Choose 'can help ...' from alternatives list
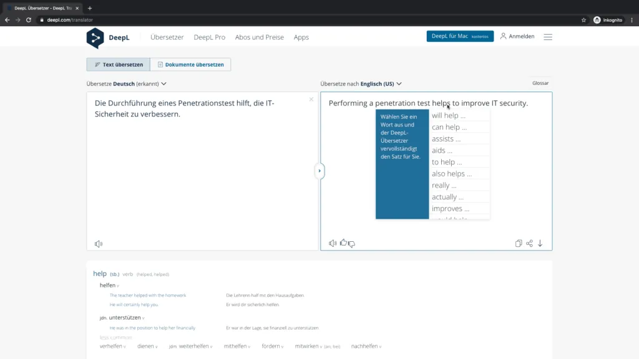Image resolution: width=639 pixels, height=359 pixels. (x=449, y=127)
